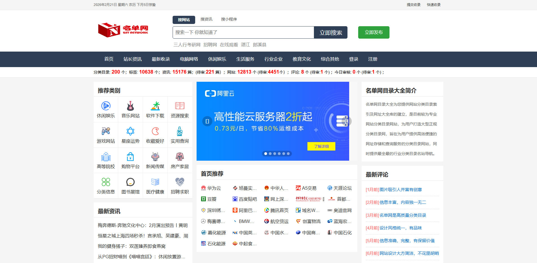Select the fourth carousel indicator dot
Viewport: 537px width, 263px height.
pyautogui.click(x=279, y=154)
